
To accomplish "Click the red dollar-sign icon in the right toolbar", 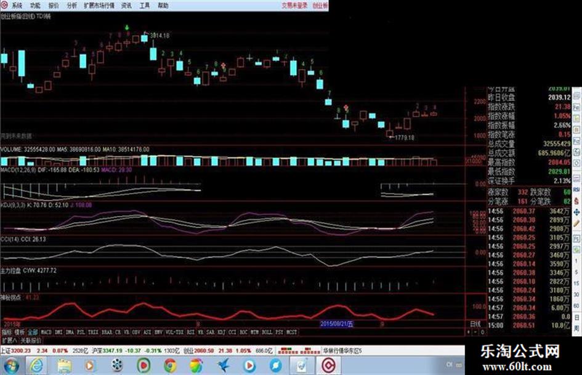I will [x=576, y=201].
